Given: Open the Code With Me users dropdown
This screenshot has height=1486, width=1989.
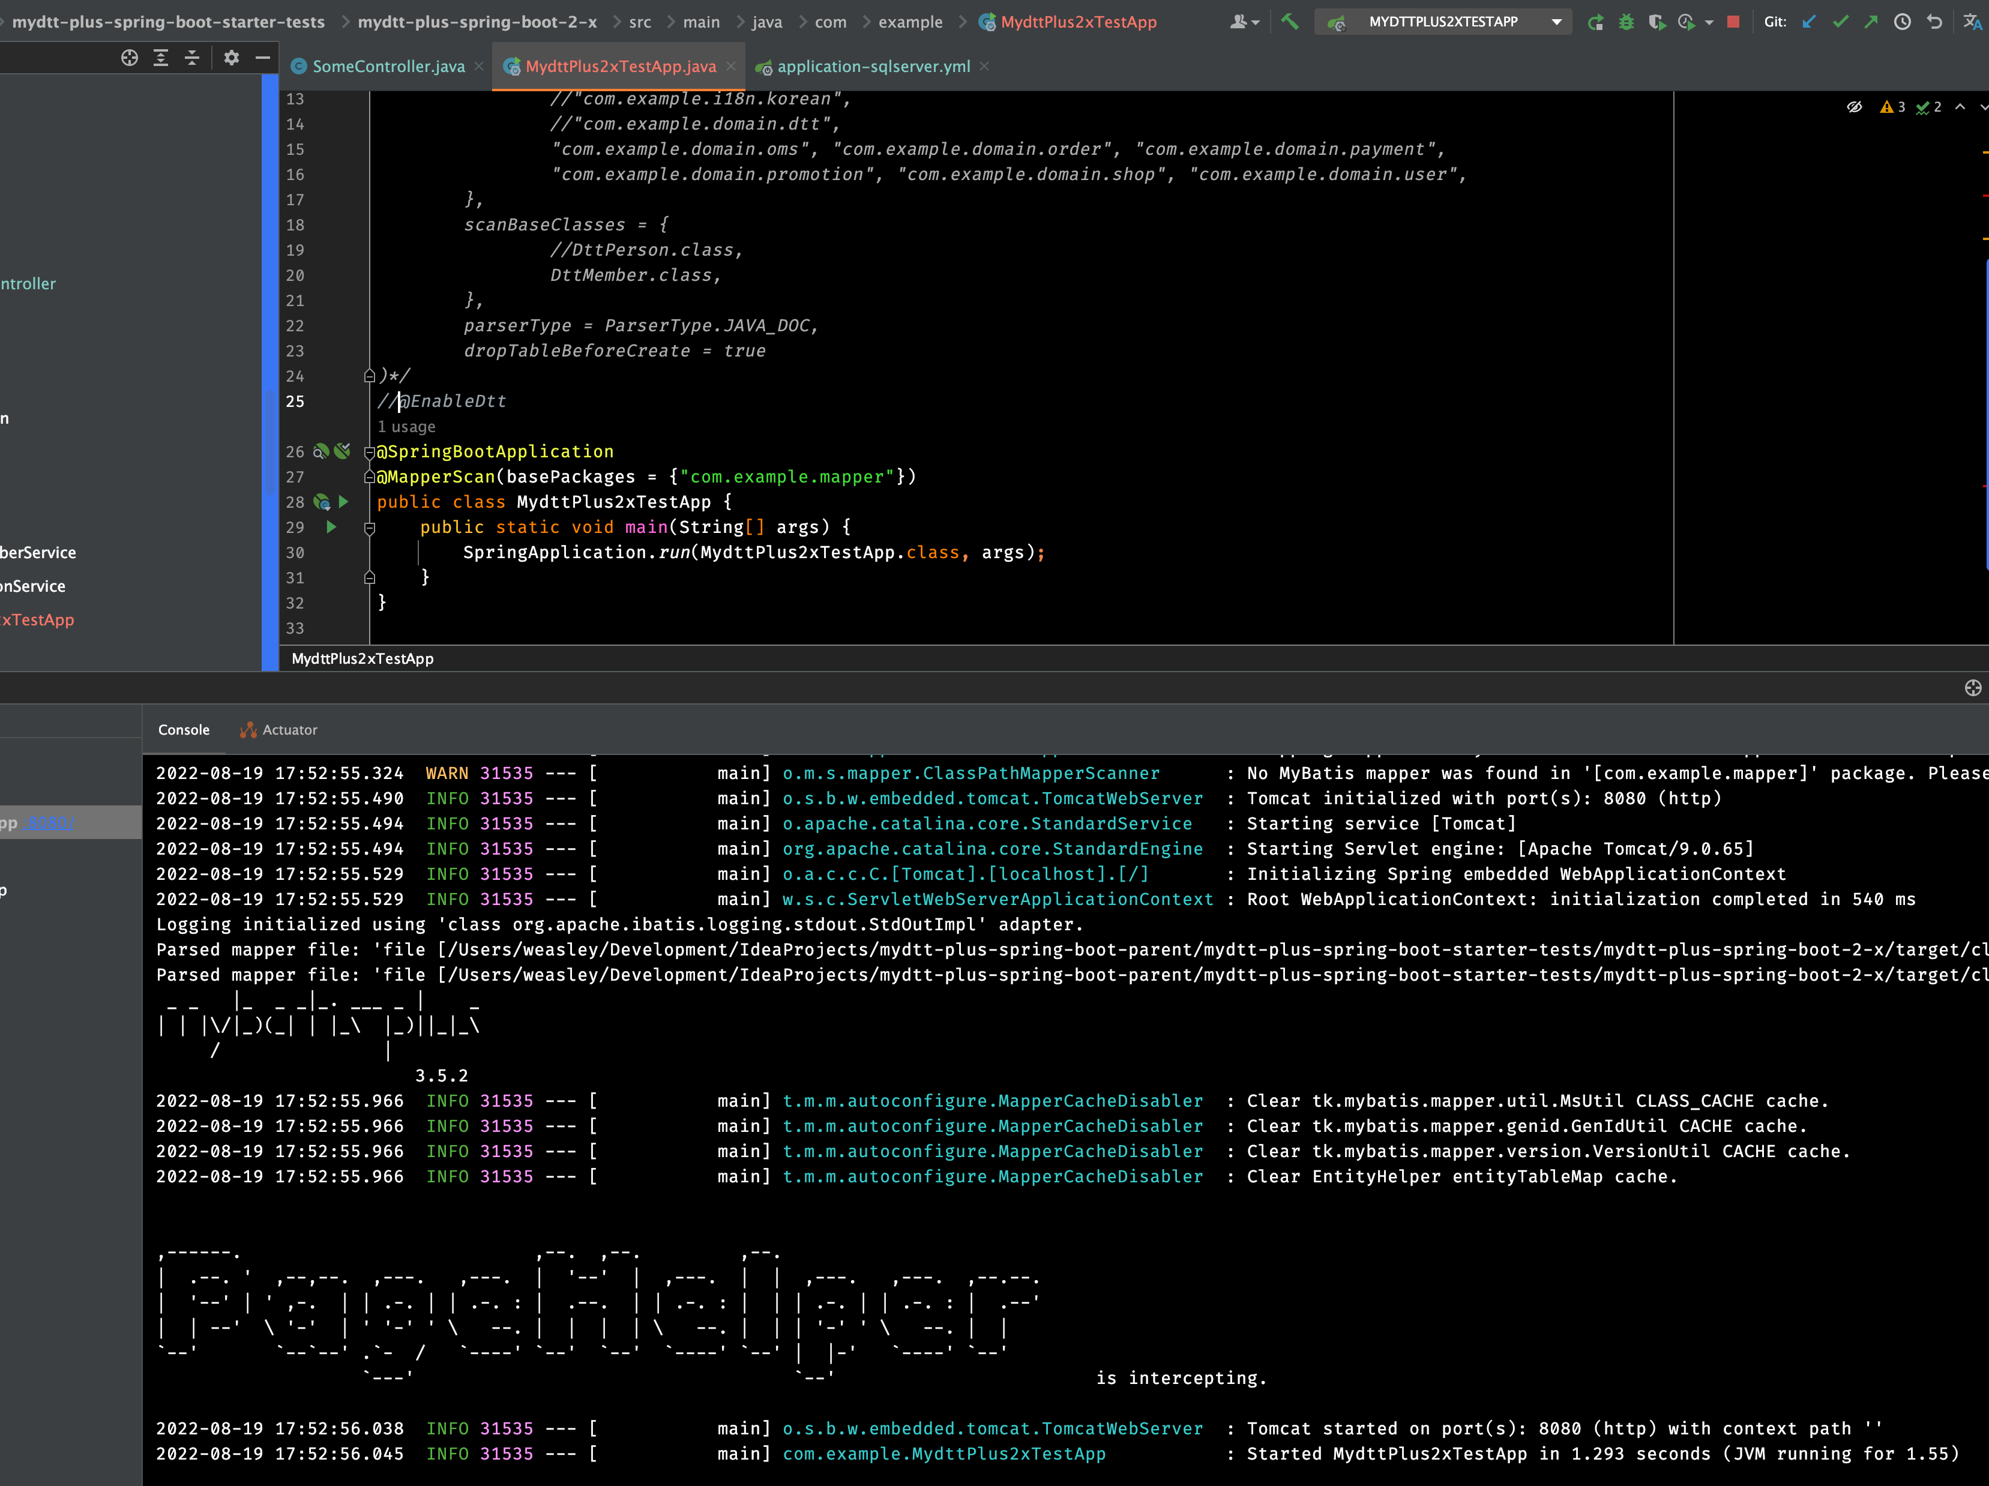Looking at the screenshot, I should pos(1244,22).
